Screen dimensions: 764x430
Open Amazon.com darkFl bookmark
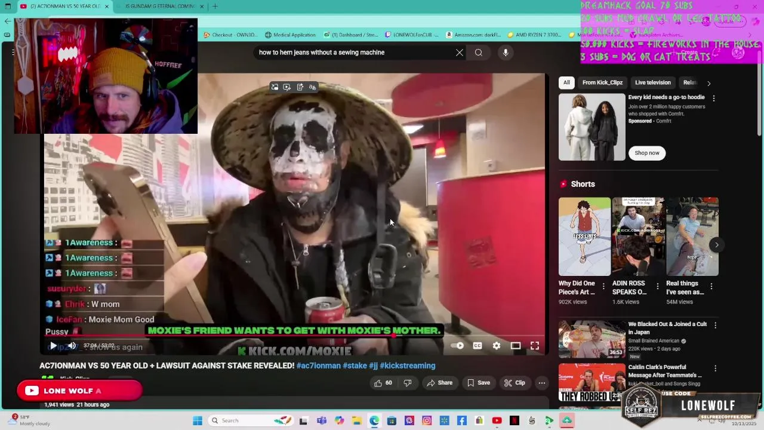(x=473, y=35)
